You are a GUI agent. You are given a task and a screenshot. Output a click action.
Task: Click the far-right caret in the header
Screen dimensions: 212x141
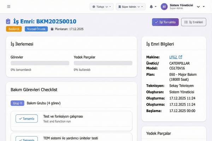pyautogui.click(x=204, y=6)
